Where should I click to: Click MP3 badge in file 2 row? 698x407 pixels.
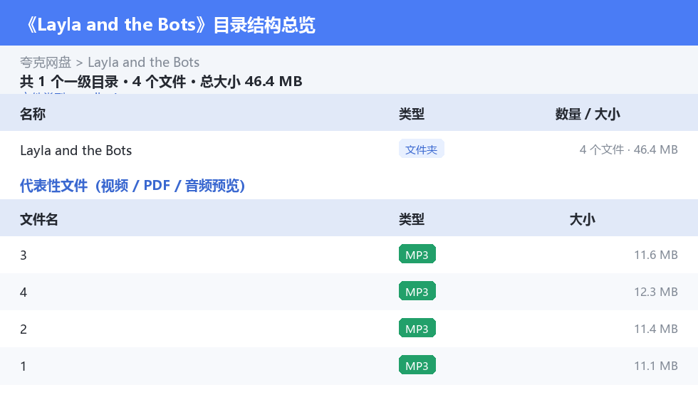tap(417, 328)
